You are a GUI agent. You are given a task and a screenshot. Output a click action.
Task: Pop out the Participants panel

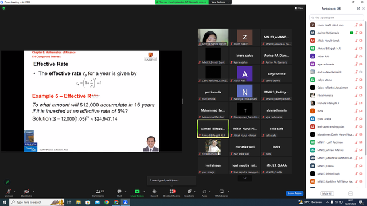point(358,9)
